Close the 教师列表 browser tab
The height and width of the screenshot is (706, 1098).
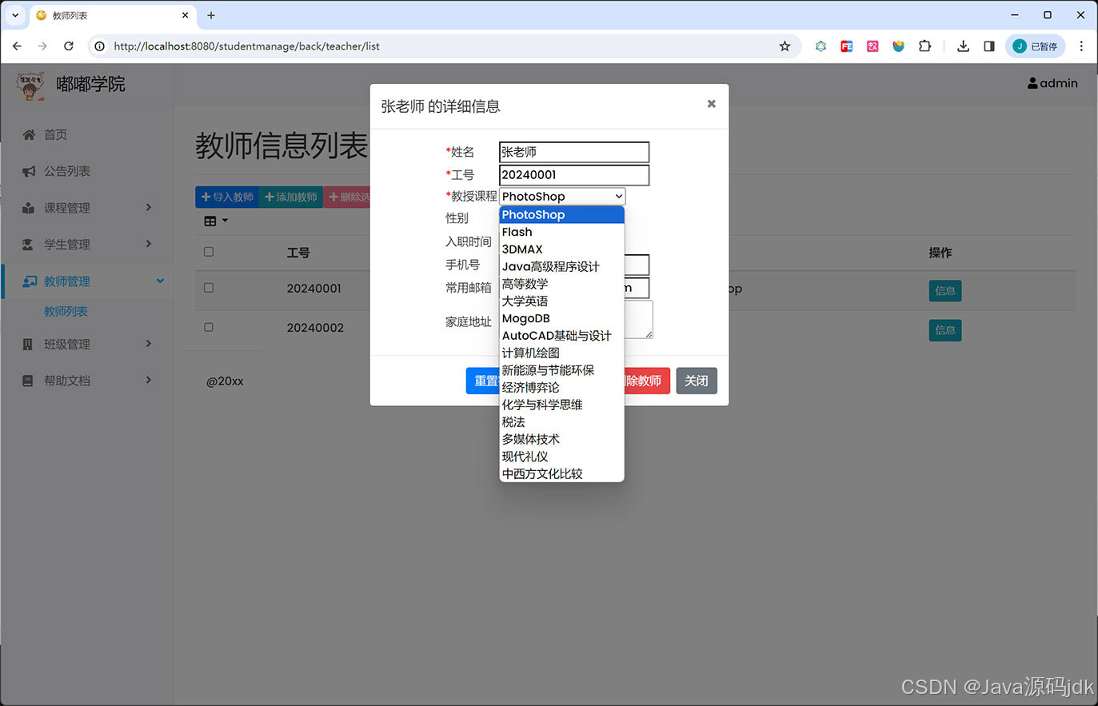186,15
